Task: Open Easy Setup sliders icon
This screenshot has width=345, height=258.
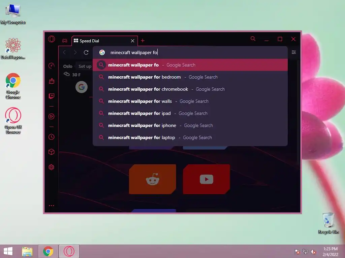Action: [x=294, y=52]
